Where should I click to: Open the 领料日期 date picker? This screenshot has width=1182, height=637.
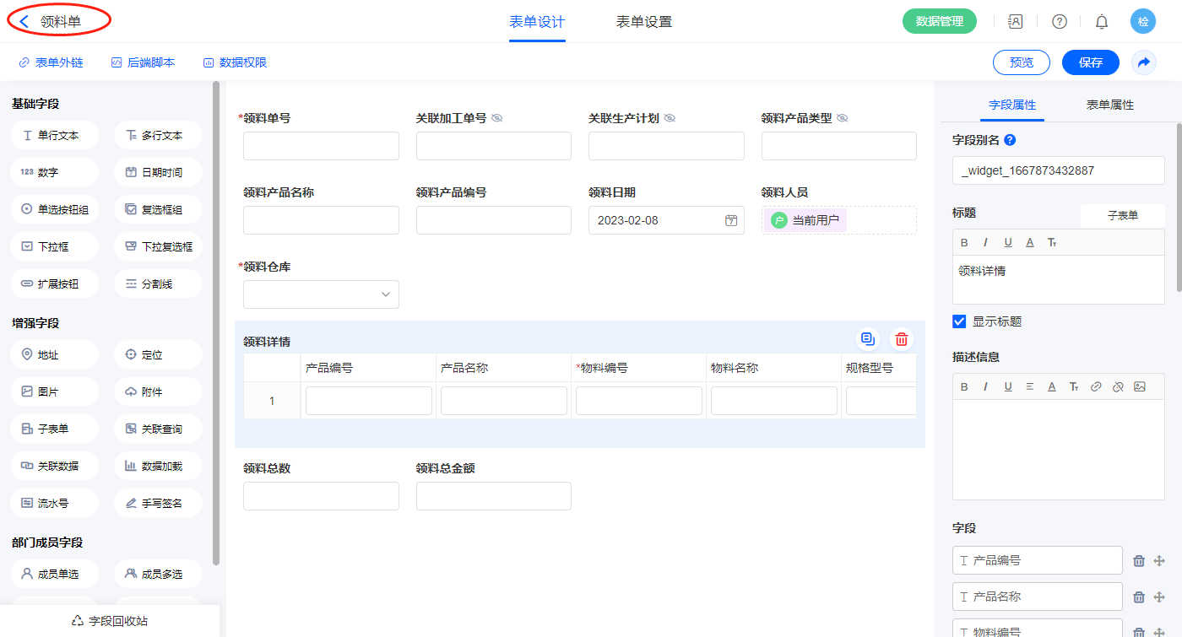point(731,220)
